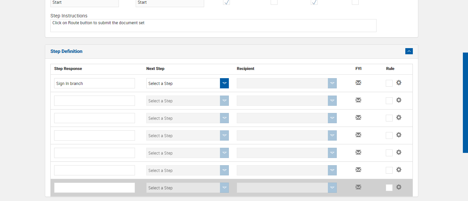Enable the Rule checkbox for Sign In branch

pyautogui.click(x=389, y=83)
